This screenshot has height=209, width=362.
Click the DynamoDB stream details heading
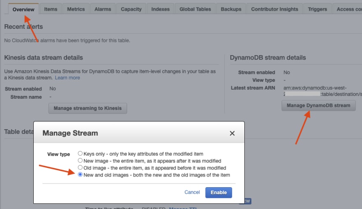click(268, 58)
